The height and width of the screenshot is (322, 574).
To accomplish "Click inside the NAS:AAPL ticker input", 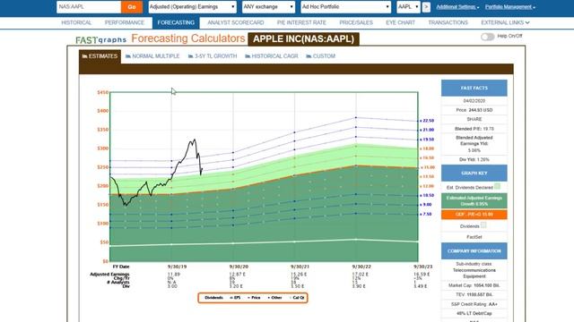I will coord(89,7).
